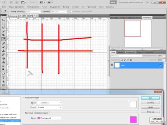Toggle lock layer position

point(128,60)
